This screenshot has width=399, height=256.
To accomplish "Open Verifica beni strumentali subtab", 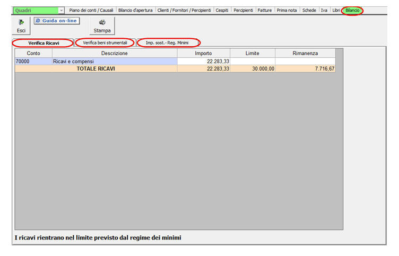I will [x=105, y=42].
